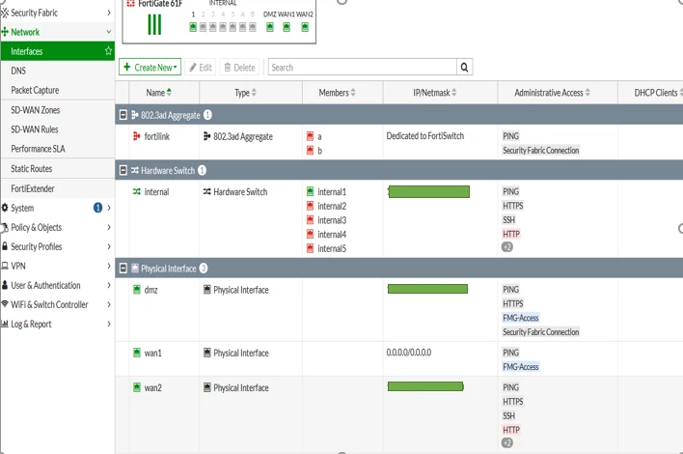Image resolution: width=683 pixels, height=454 pixels.
Task: Click member port icon for internal4
Action: click(x=310, y=234)
